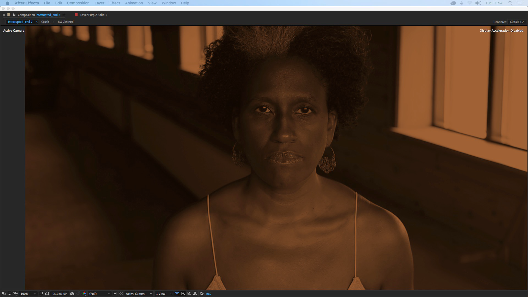Click the +0.0 exposure value
Viewport: 528px width, 297px height.
pos(208,294)
